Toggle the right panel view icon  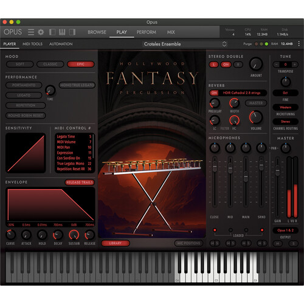tap(72, 32)
